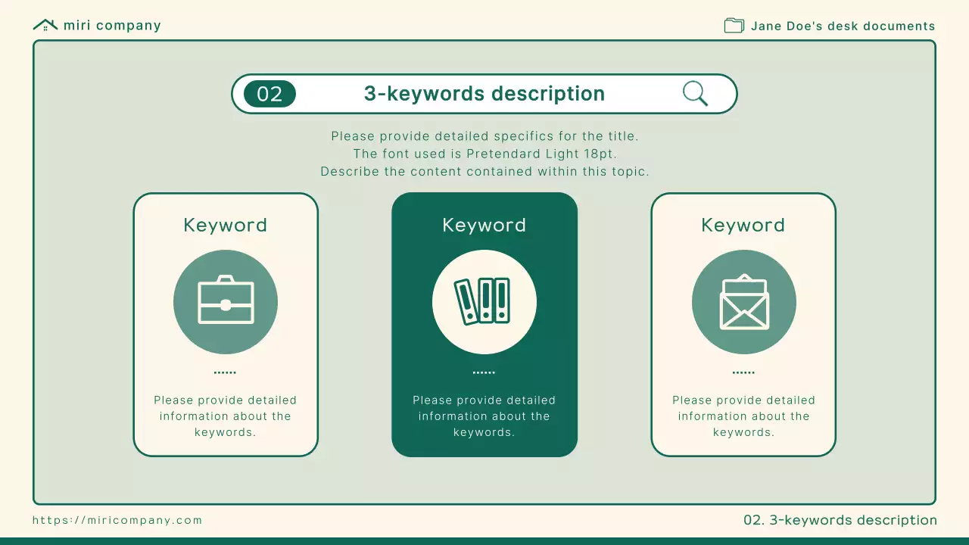The width and height of the screenshot is (969, 545).
Task: Select the briefcase icon circle
Action: pos(226,302)
